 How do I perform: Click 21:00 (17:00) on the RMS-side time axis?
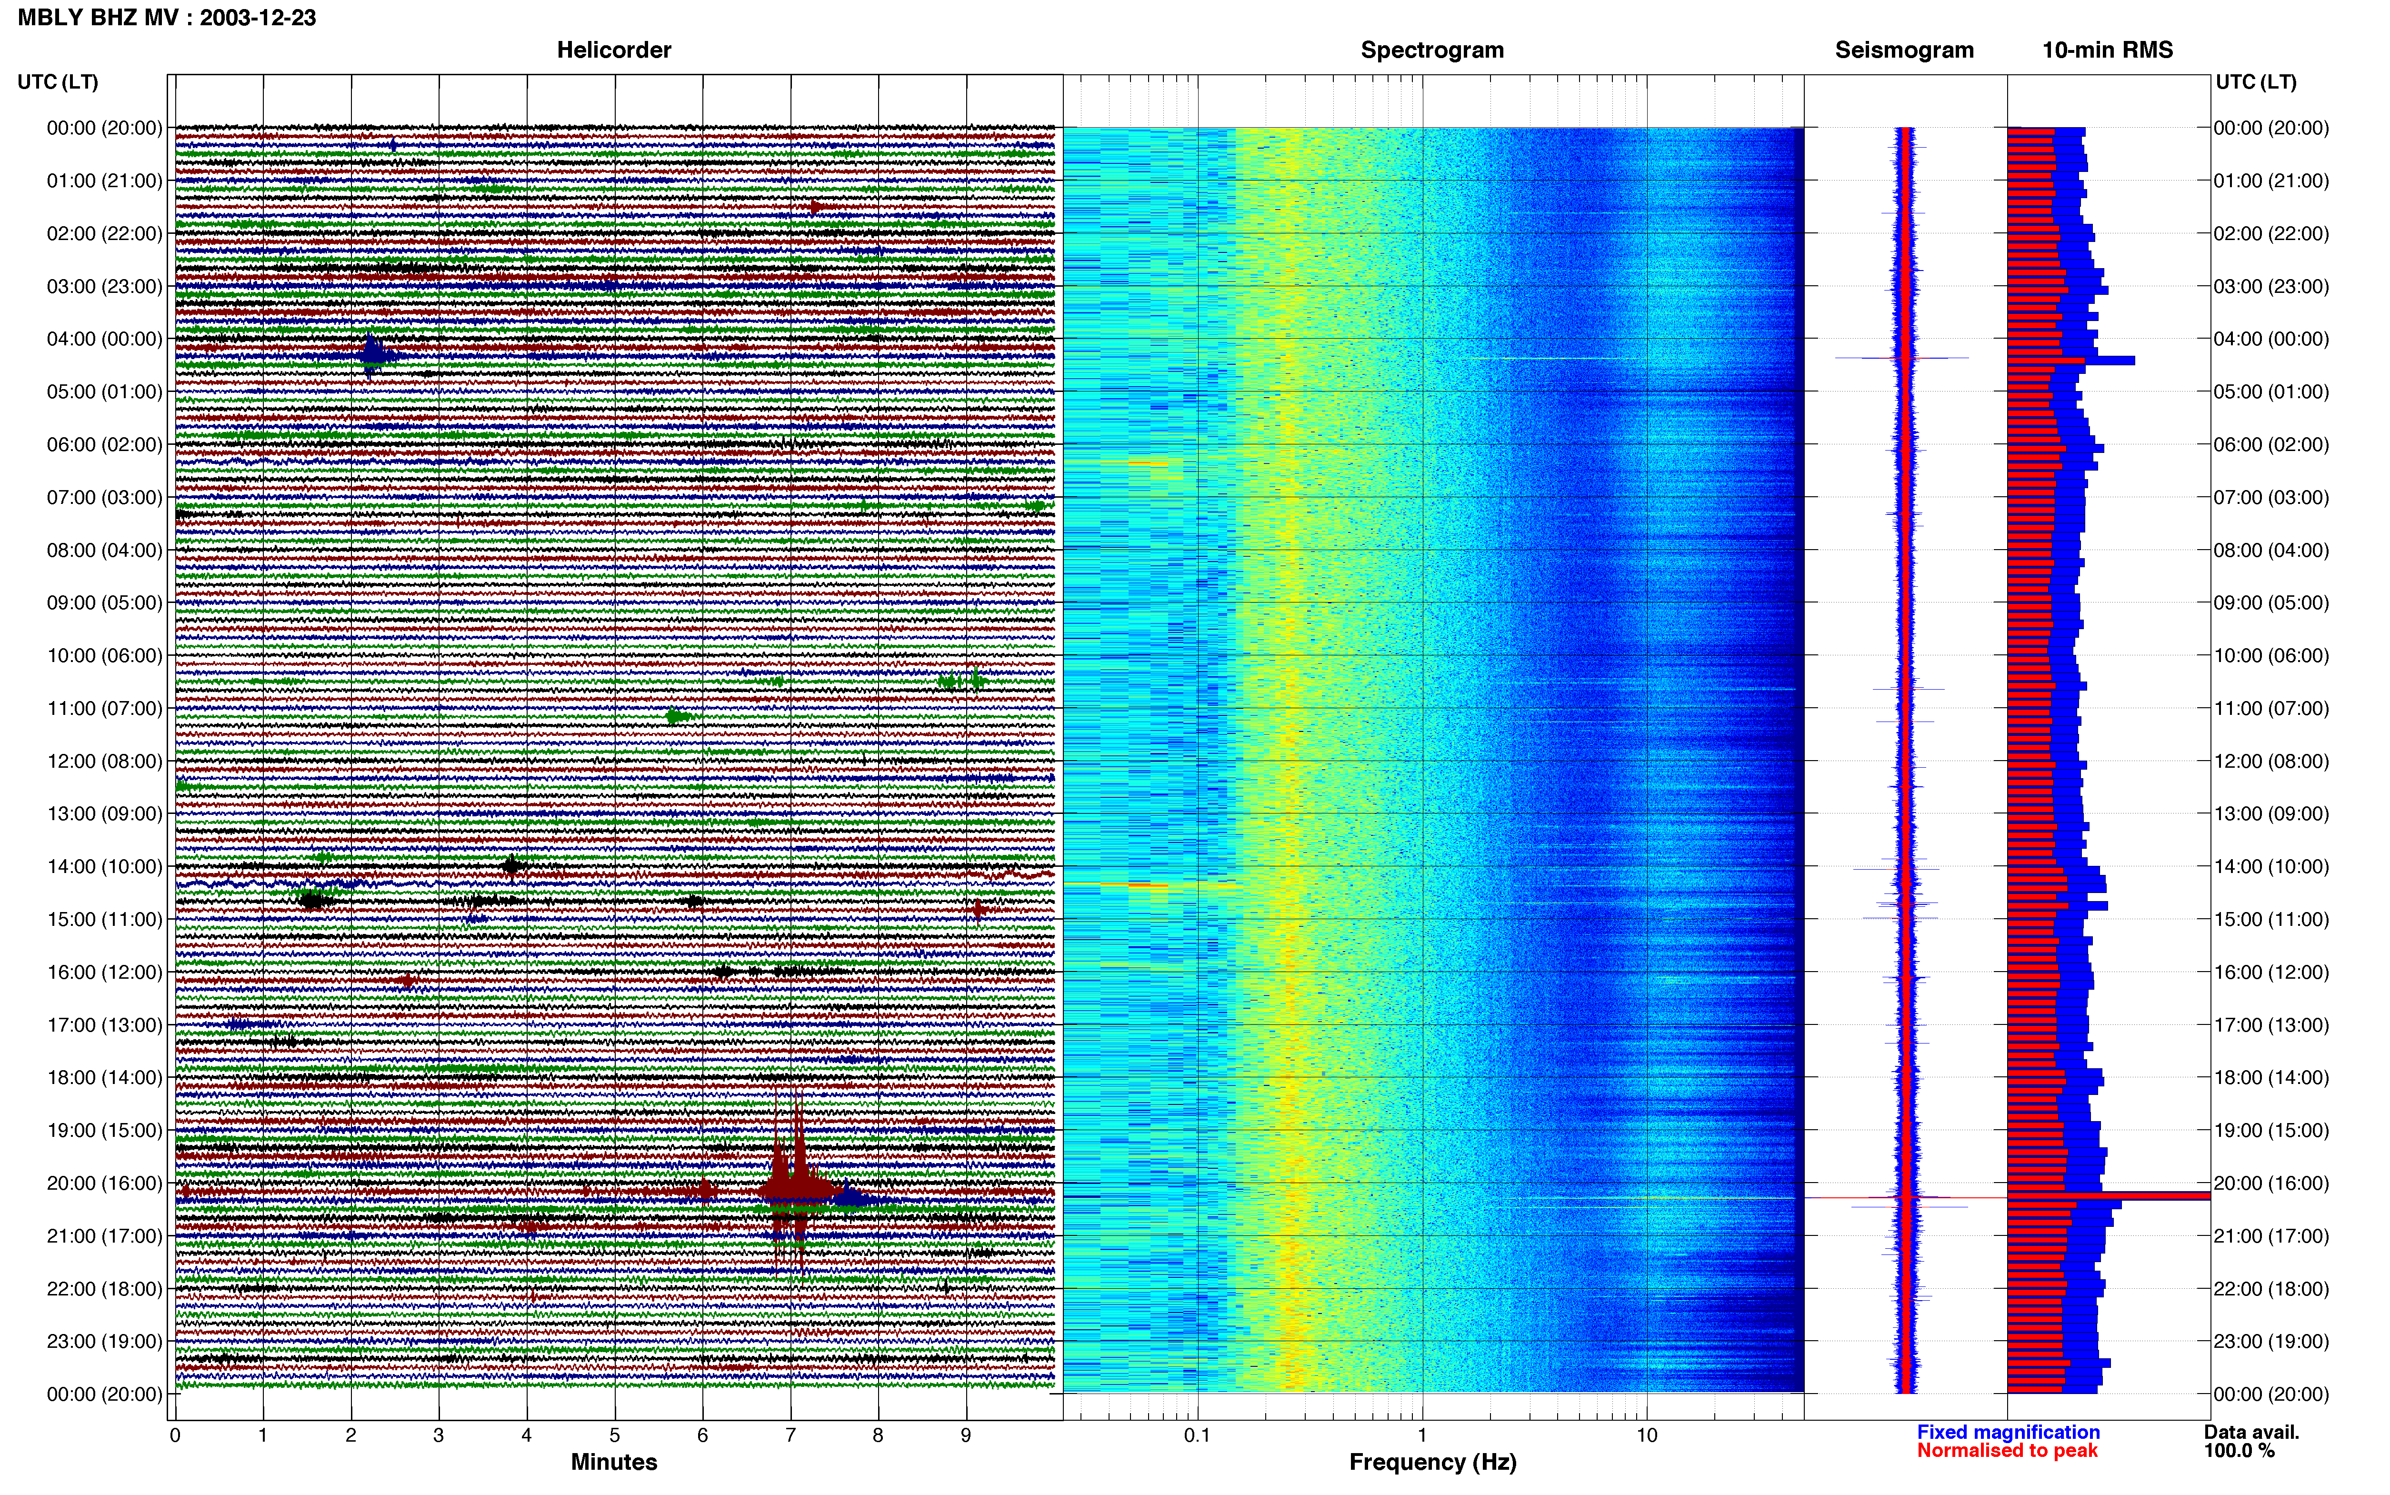2271,1236
